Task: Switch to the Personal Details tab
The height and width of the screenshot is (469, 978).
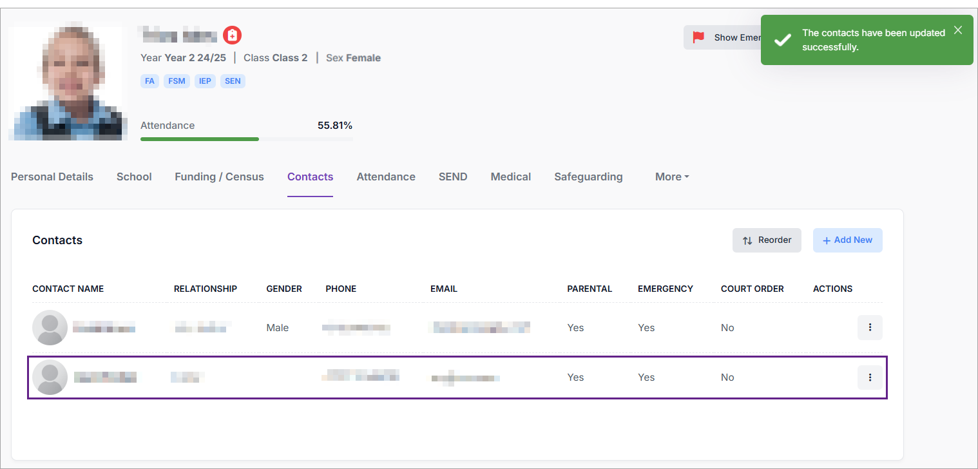Action: (x=52, y=177)
